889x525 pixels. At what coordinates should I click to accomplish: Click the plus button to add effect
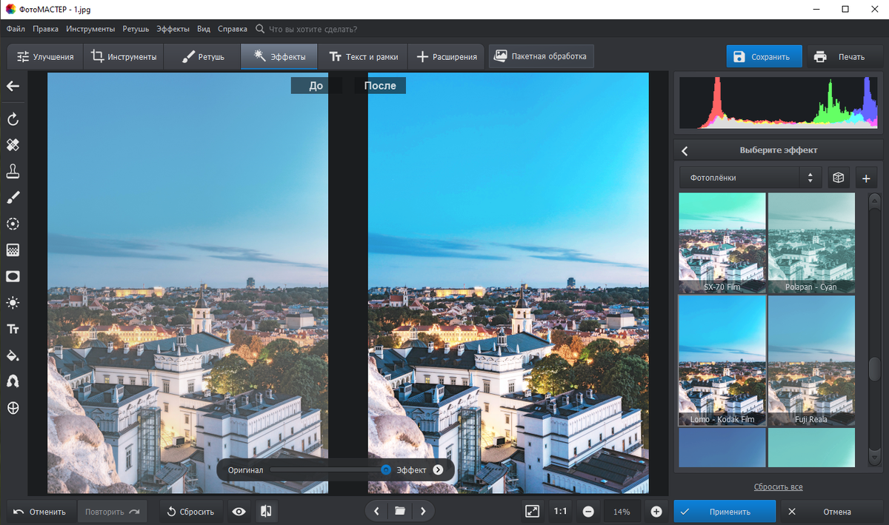pyautogui.click(x=866, y=178)
